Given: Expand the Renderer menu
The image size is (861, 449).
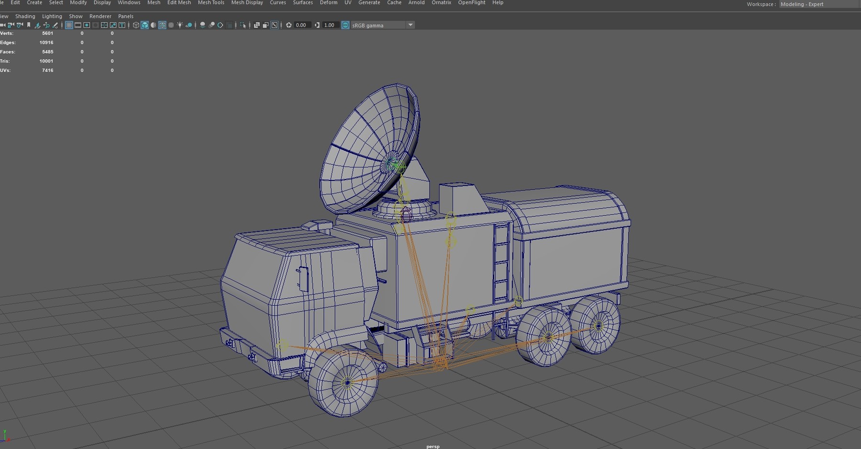Looking at the screenshot, I should (x=100, y=16).
